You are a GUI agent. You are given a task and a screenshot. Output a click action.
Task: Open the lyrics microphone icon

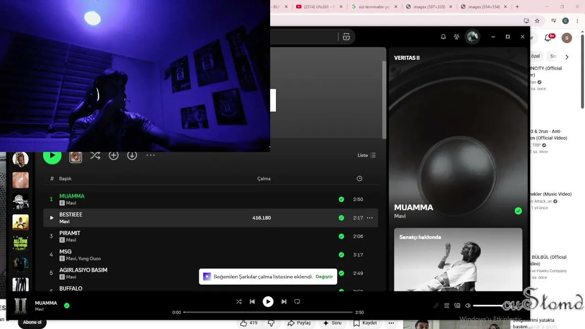(x=436, y=306)
